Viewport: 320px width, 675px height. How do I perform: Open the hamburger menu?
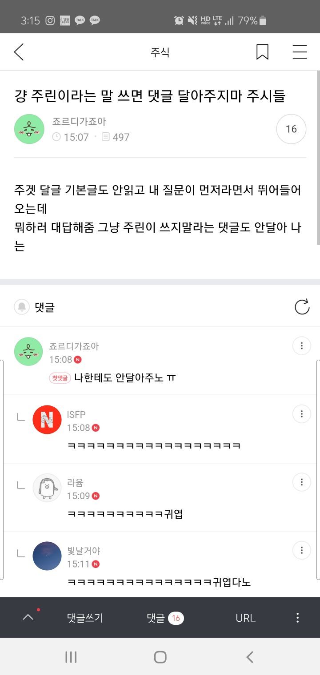click(x=300, y=52)
